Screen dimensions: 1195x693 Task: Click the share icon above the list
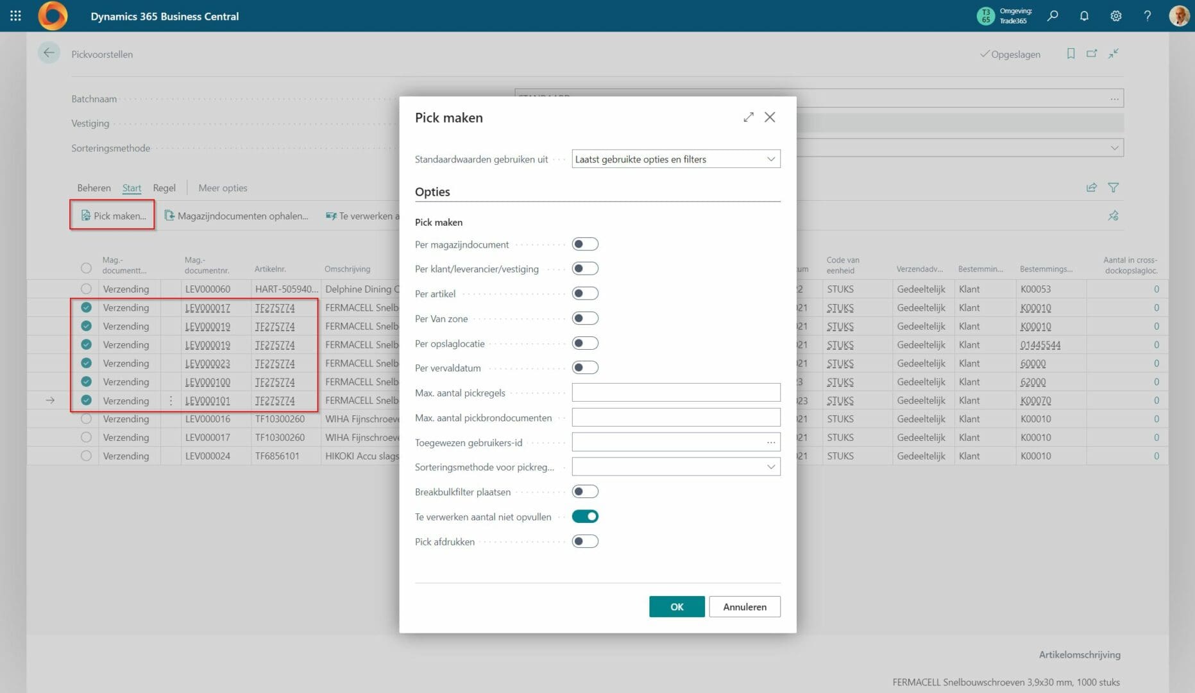point(1092,187)
